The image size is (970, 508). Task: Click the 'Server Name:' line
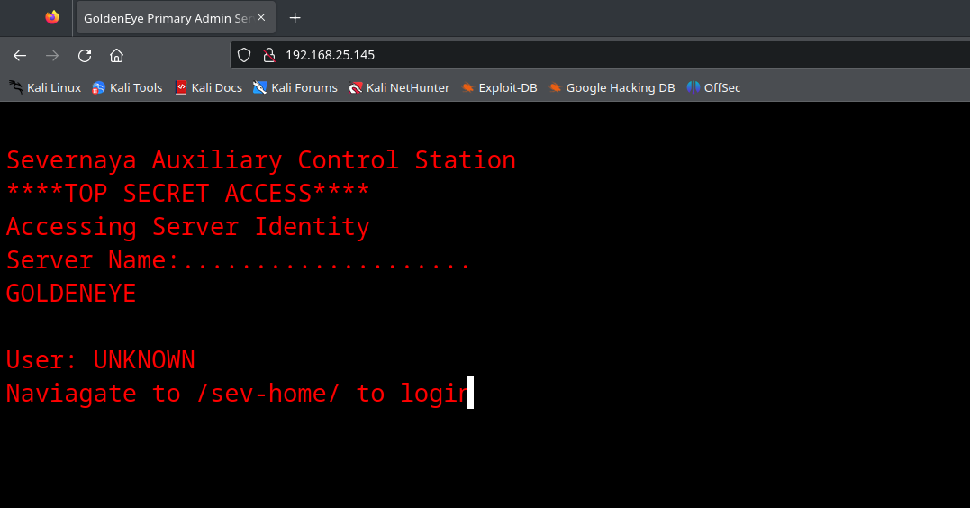[x=239, y=260]
